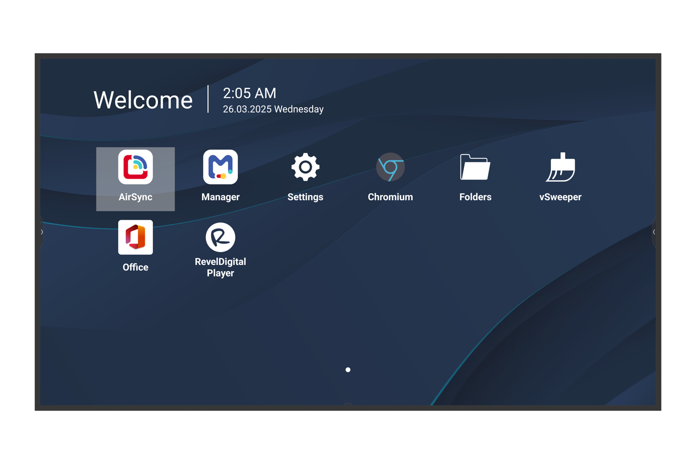Click the Welcome heading text

click(x=143, y=100)
